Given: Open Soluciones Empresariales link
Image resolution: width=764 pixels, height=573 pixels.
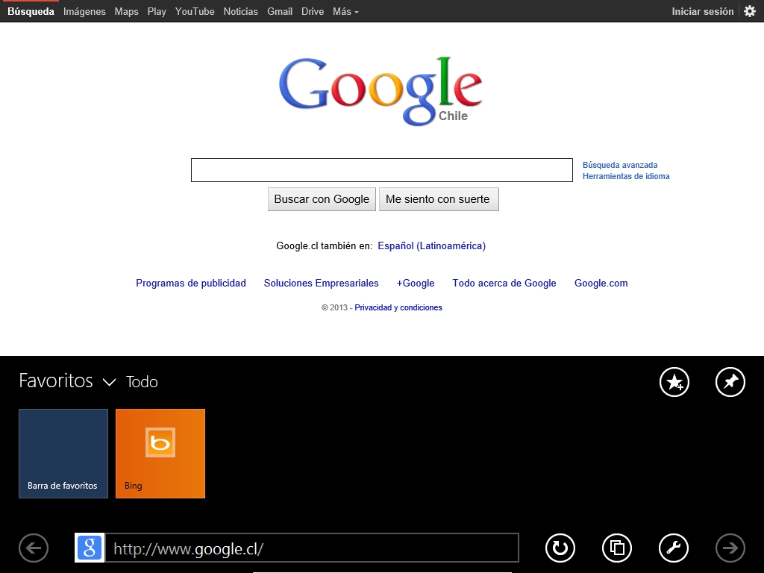Looking at the screenshot, I should [x=321, y=283].
